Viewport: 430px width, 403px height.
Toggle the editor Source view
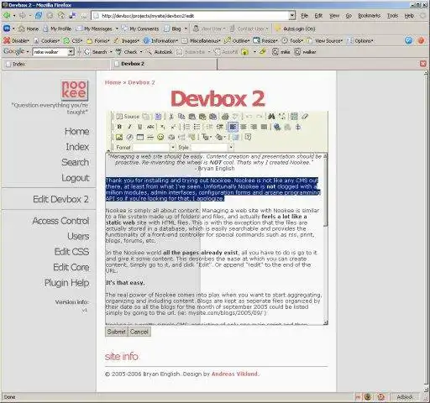pos(128,117)
